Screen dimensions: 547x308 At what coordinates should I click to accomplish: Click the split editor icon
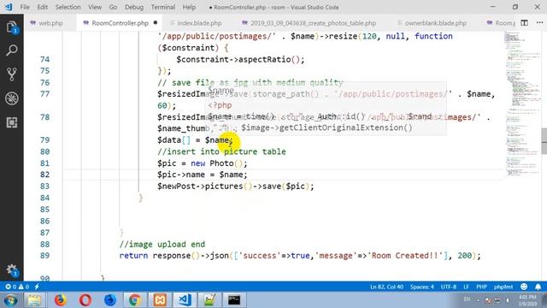click(x=524, y=23)
